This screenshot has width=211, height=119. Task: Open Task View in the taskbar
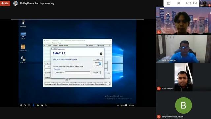click(x=29, y=105)
